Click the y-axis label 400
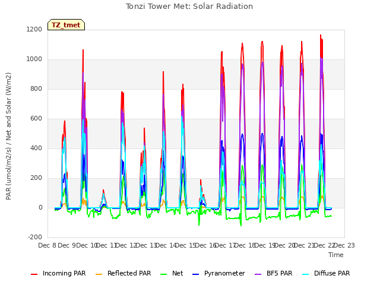The width and height of the screenshot is (380, 285). point(36,148)
